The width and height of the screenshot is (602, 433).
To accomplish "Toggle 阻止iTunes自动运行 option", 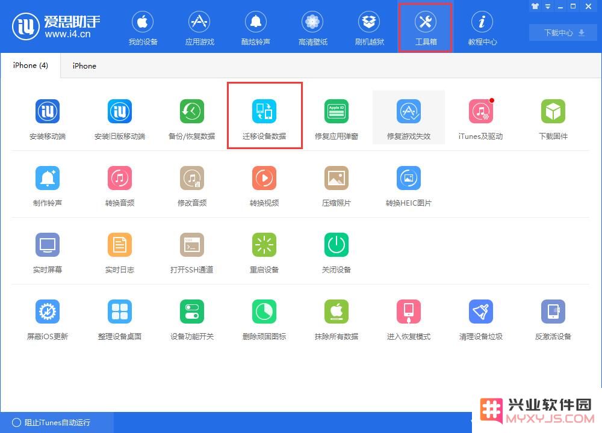I will 51,423.
